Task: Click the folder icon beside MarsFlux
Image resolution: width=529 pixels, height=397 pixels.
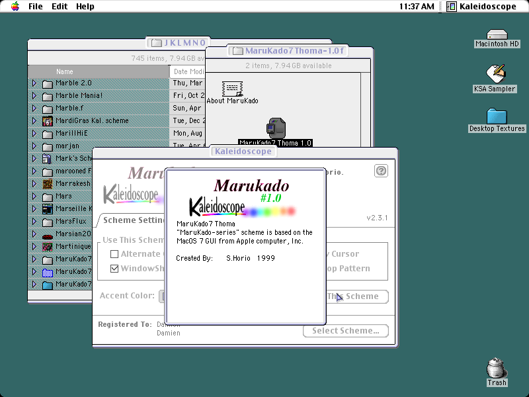Action: (x=48, y=222)
